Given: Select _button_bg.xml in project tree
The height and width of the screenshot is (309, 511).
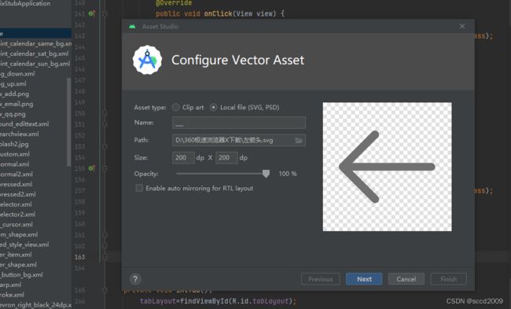Looking at the screenshot, I should tap(21, 274).
